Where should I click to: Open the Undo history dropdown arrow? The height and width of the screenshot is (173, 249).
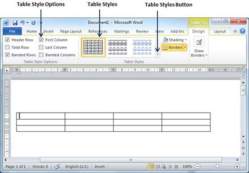(x=28, y=23)
